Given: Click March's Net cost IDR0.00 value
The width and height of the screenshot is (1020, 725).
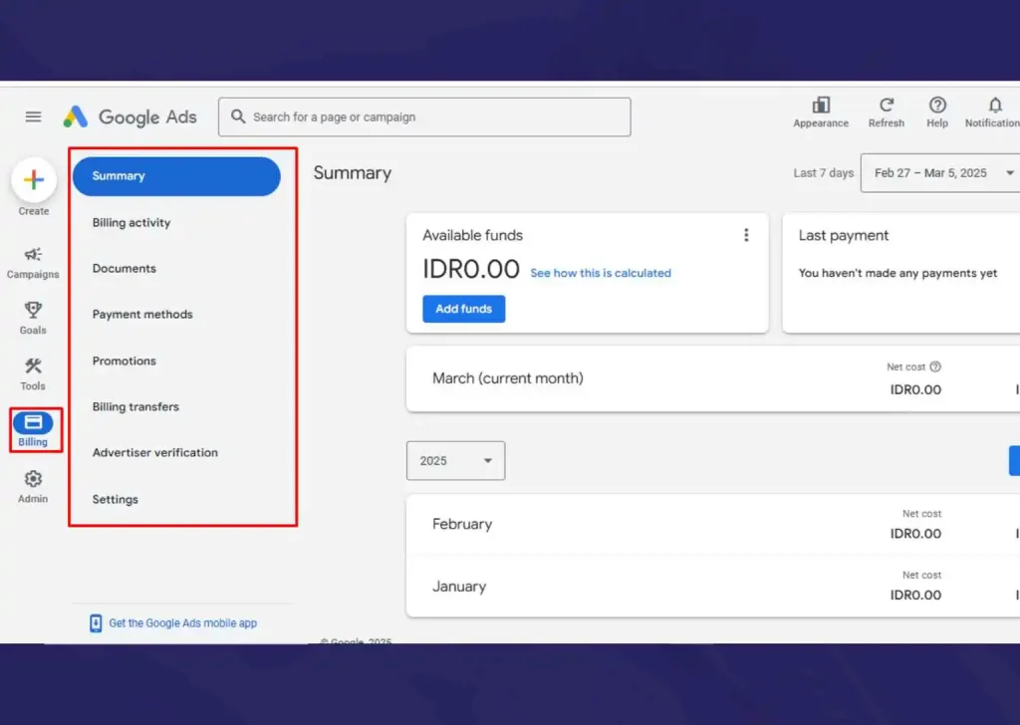Looking at the screenshot, I should (915, 389).
